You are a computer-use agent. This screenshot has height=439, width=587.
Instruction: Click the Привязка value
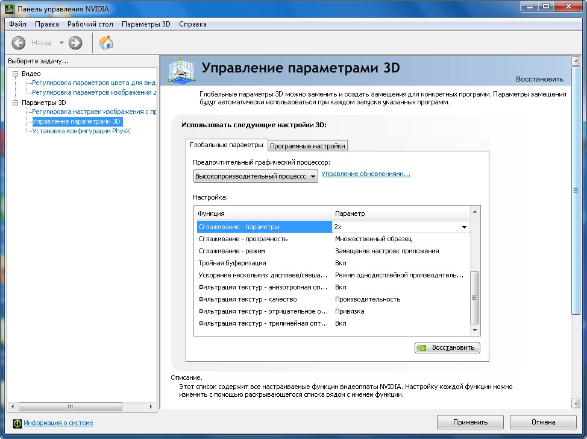[350, 311]
